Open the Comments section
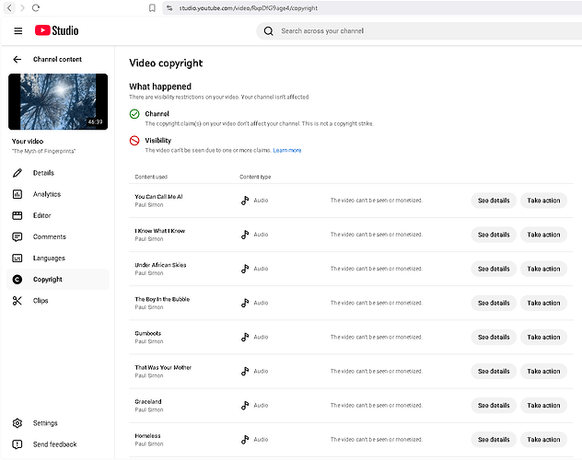This screenshot has height=460, width=582. pos(49,236)
